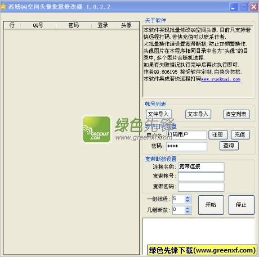Decrease 几组断拨 value with down arrow
The height and width of the screenshot is (257, 259).
click(x=187, y=211)
